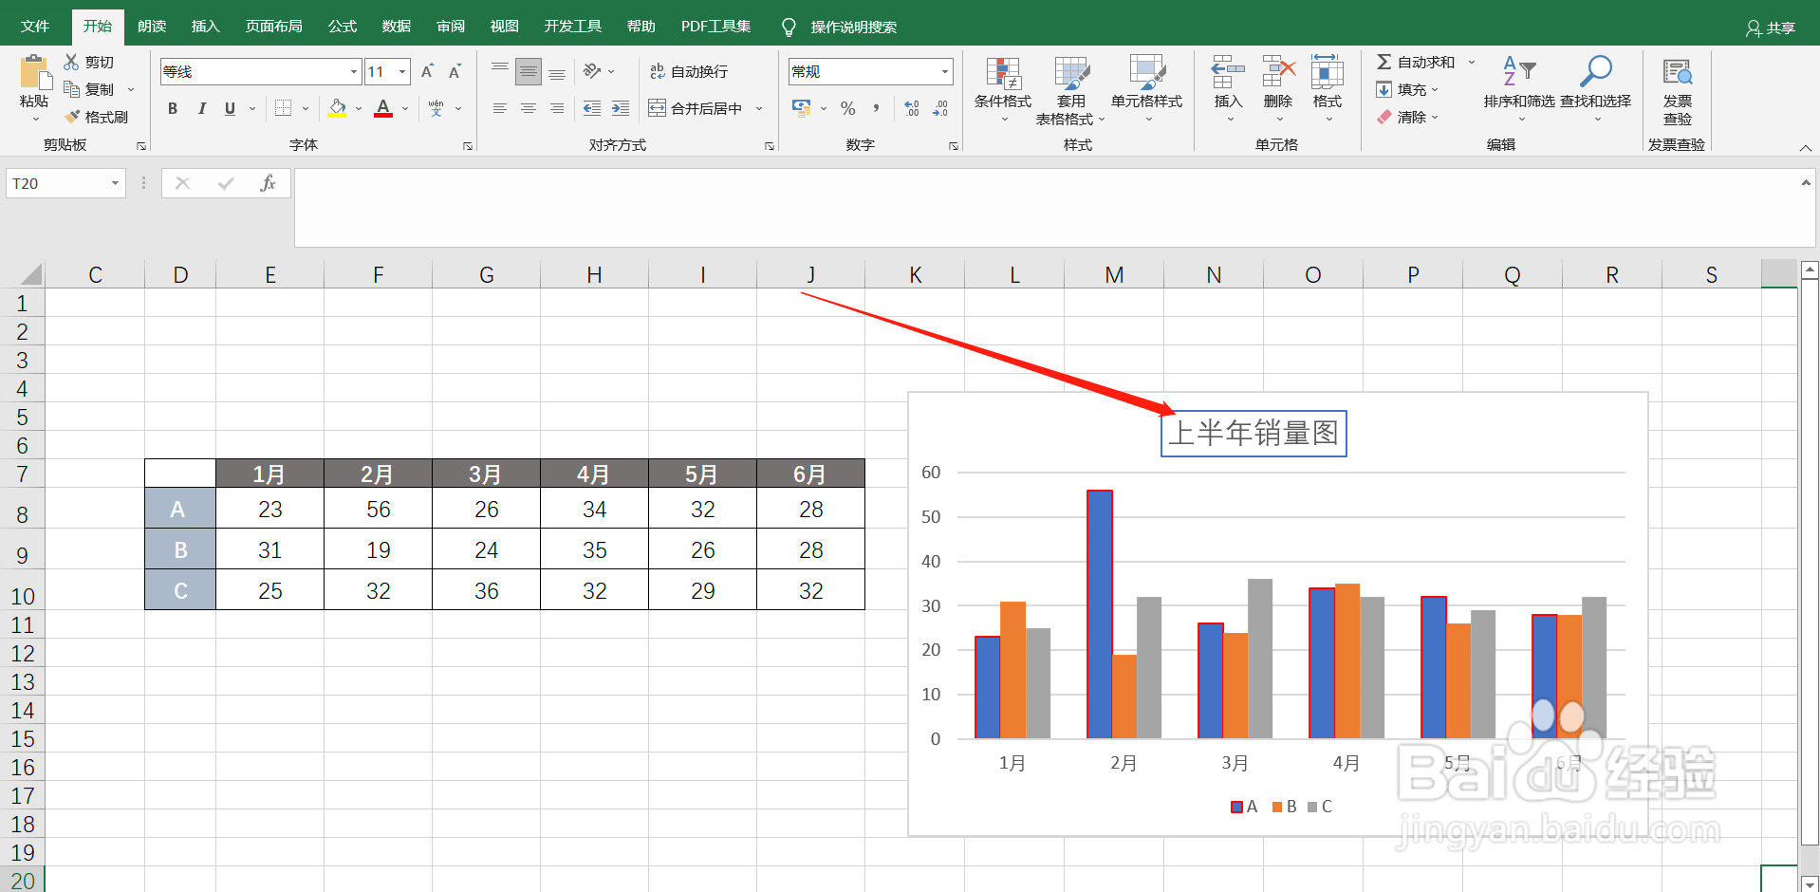Click the Tell Me lightbulb icon
The image size is (1820, 892).
coord(789,28)
